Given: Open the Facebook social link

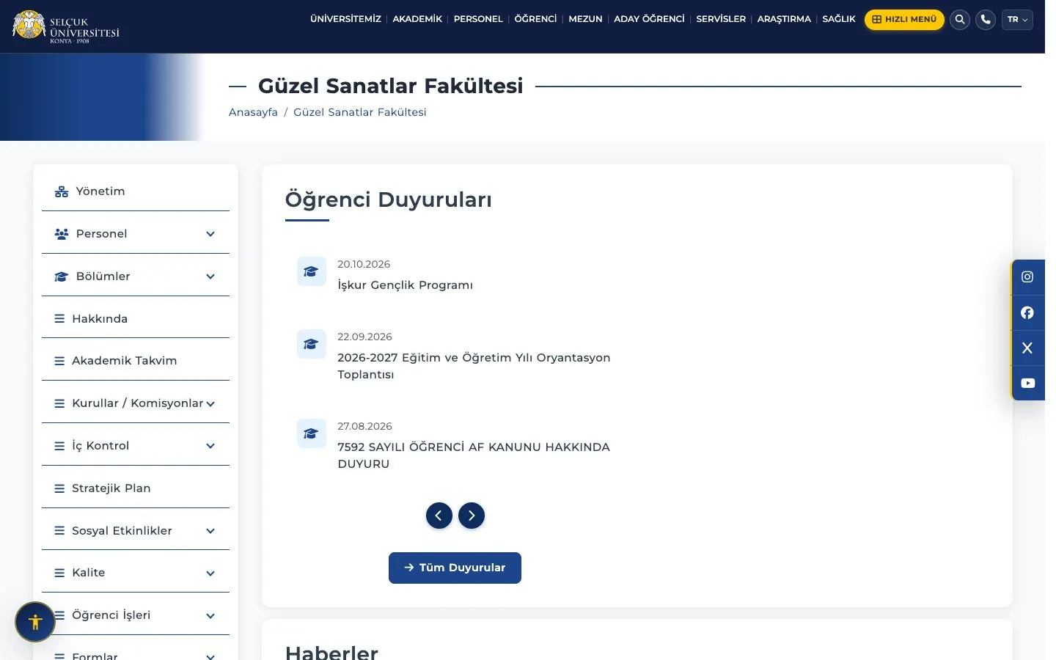Looking at the screenshot, I should point(1027,312).
